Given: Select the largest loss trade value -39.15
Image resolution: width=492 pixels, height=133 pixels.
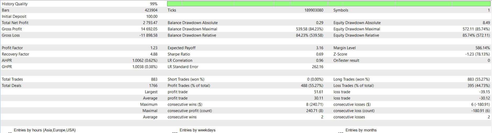Looking at the screenshot, I should 484,92.
